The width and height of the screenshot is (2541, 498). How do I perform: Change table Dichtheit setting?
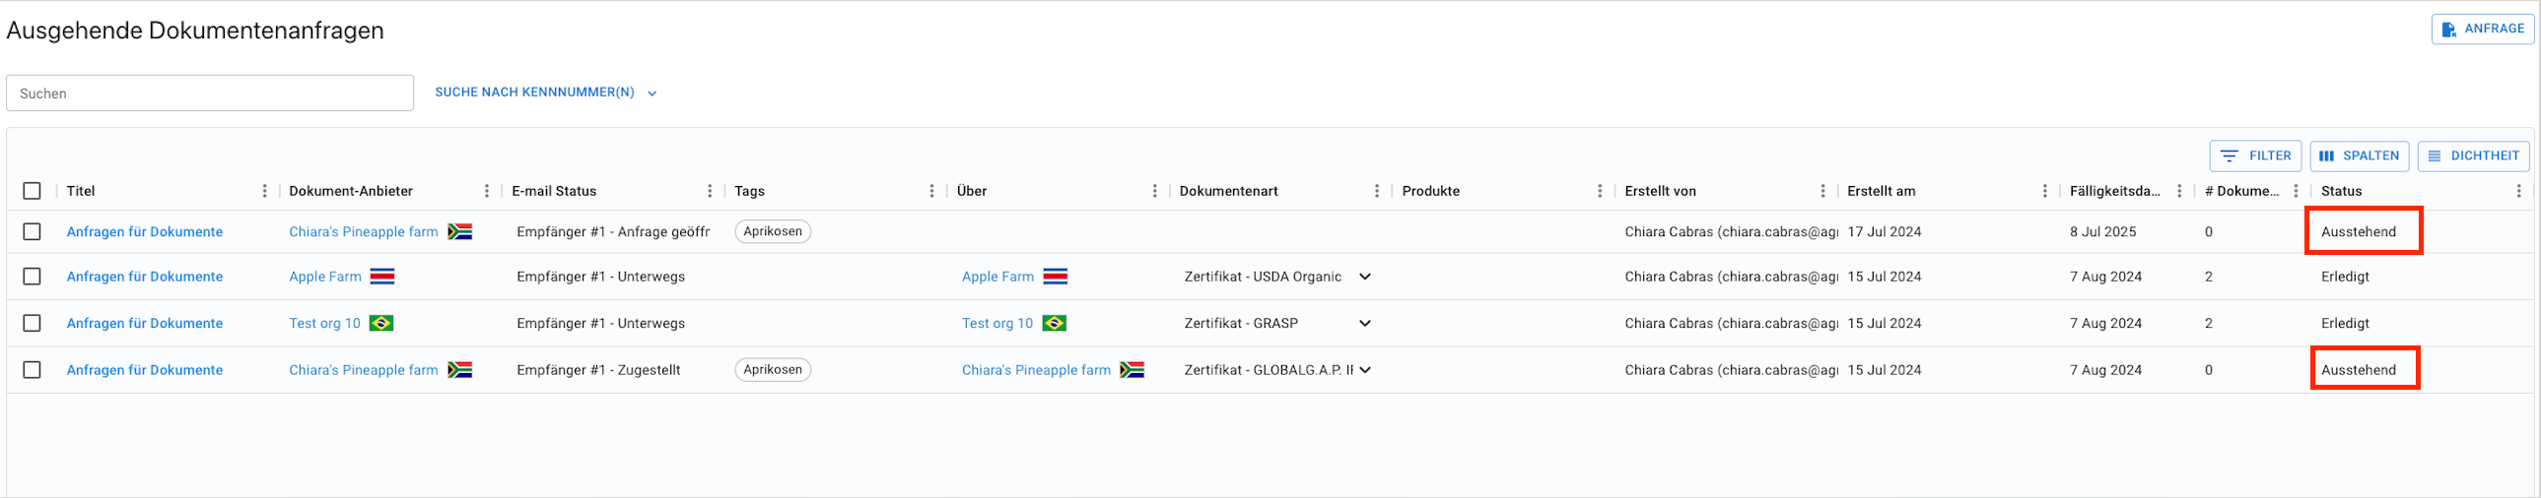click(2473, 156)
